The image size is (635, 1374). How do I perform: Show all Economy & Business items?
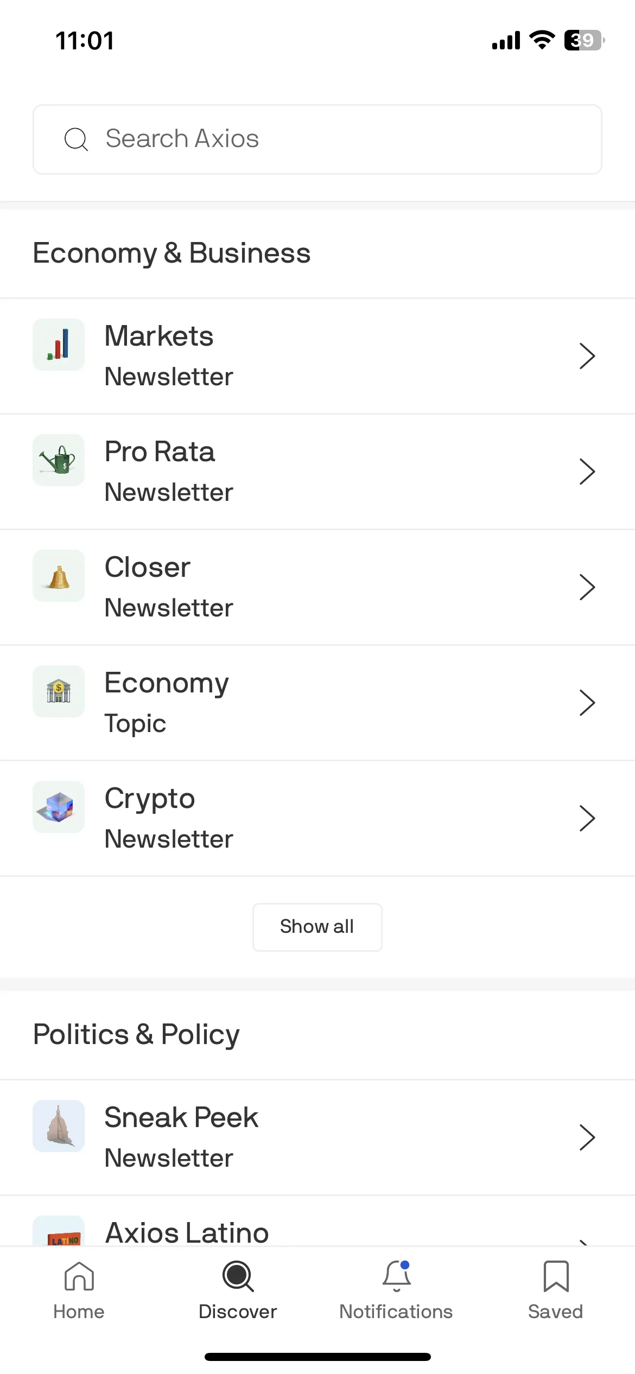coord(317,927)
